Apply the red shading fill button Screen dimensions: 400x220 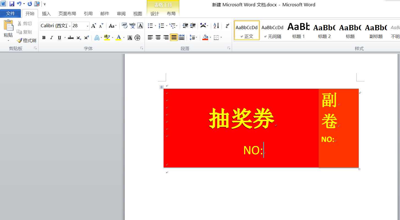coord(205,37)
